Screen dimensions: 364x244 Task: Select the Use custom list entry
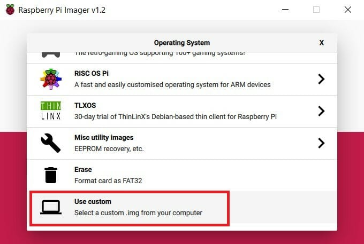pyautogui.click(x=182, y=207)
